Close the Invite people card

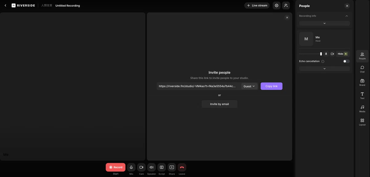[287, 18]
